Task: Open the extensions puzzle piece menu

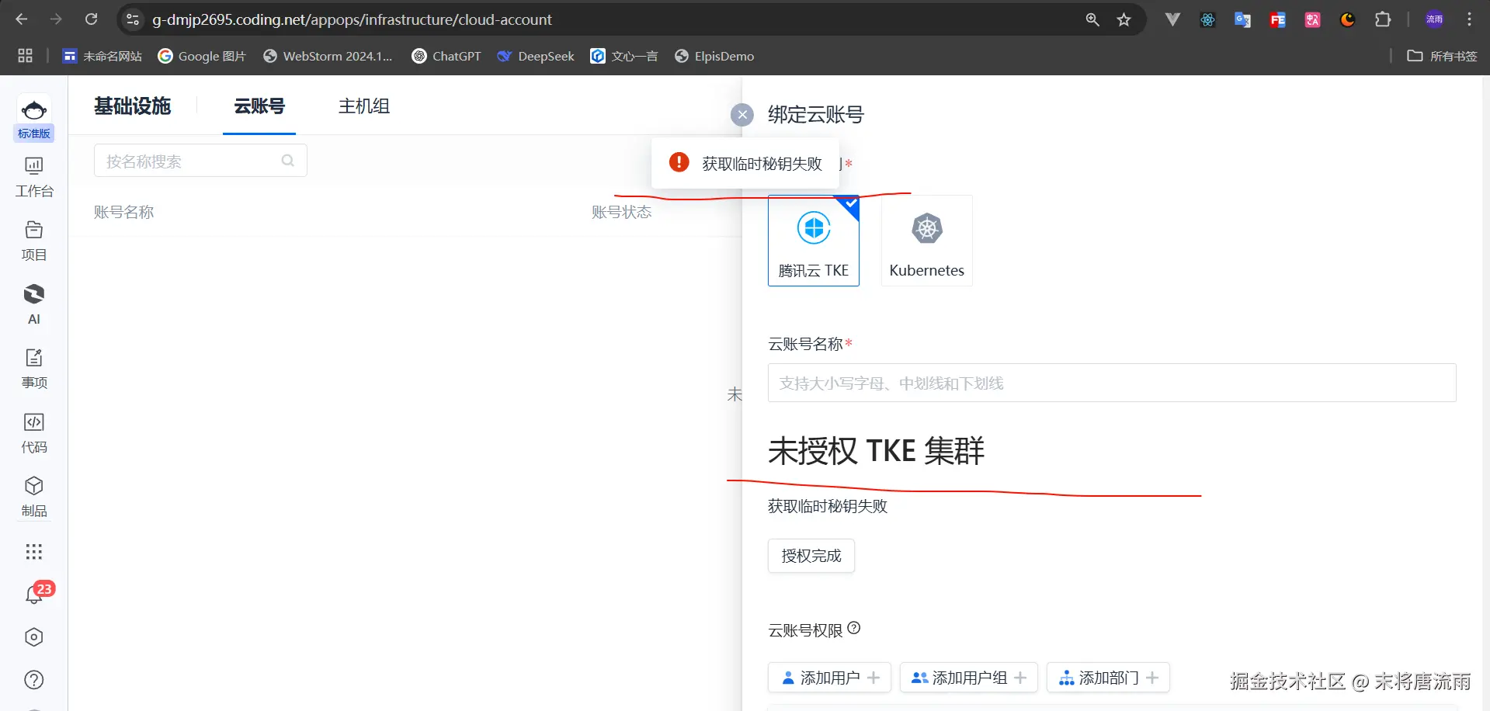Action: tap(1383, 19)
